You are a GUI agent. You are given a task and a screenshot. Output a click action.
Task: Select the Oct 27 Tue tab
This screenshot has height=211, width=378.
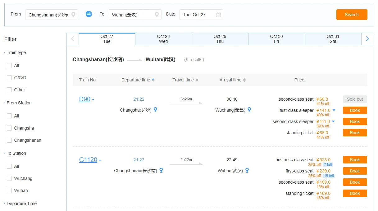point(107,39)
